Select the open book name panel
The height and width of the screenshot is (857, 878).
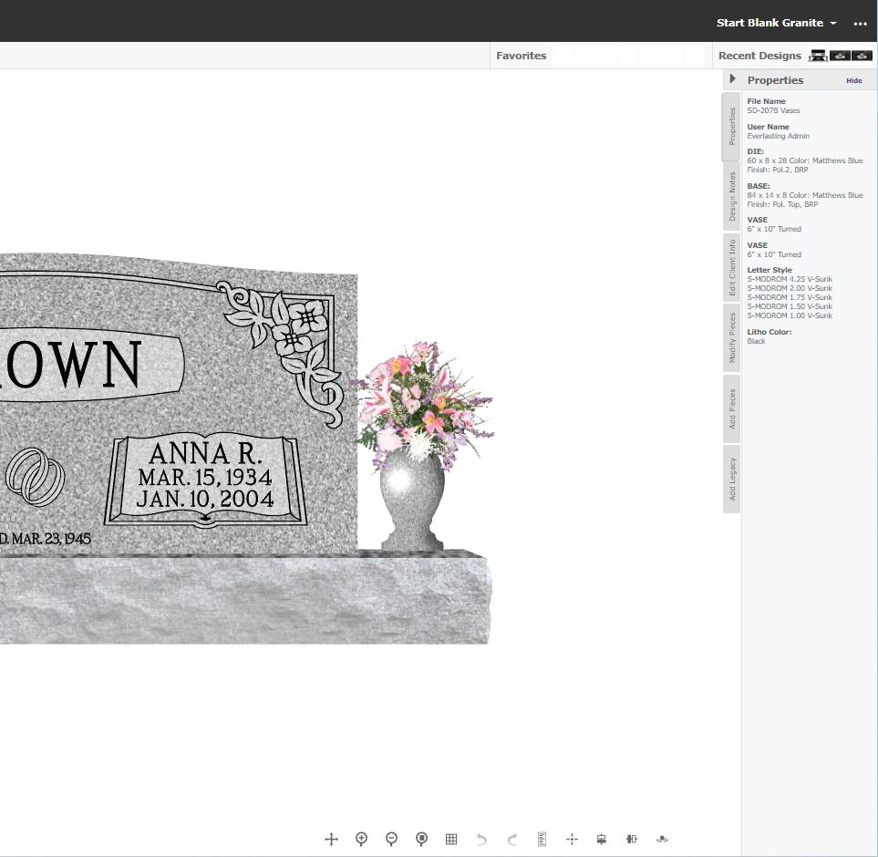tap(205, 480)
